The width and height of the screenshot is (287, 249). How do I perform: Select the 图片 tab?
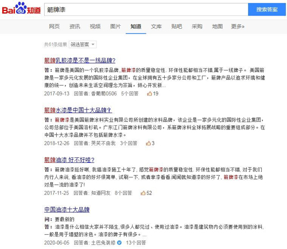click(115, 26)
